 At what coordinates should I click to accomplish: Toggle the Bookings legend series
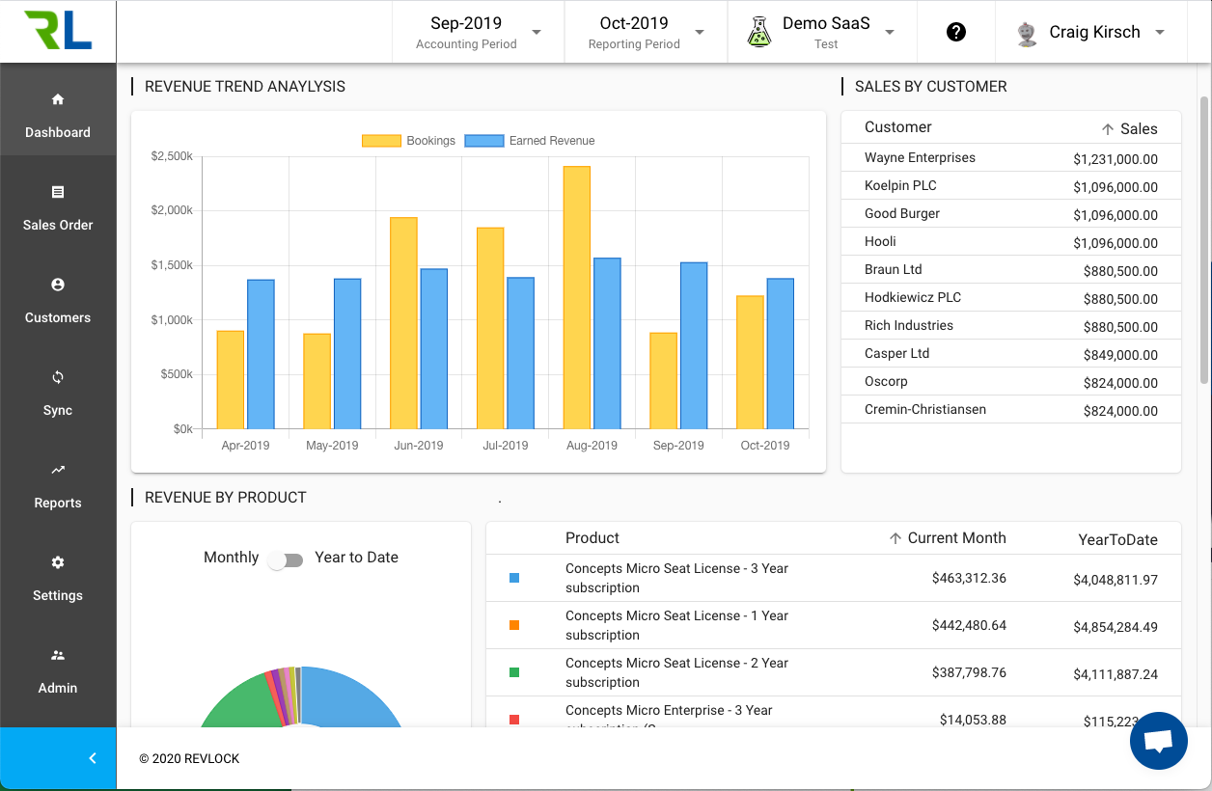(408, 141)
